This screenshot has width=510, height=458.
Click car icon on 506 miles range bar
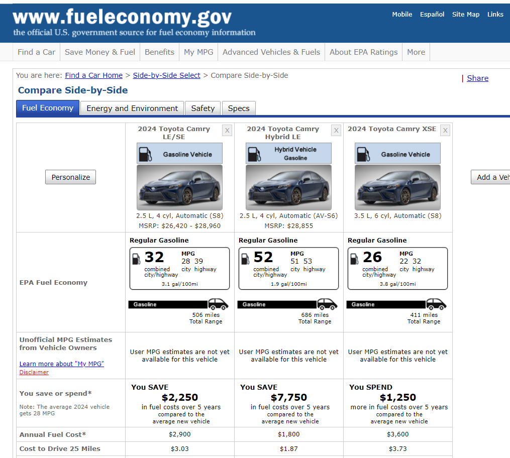pyautogui.click(x=218, y=304)
